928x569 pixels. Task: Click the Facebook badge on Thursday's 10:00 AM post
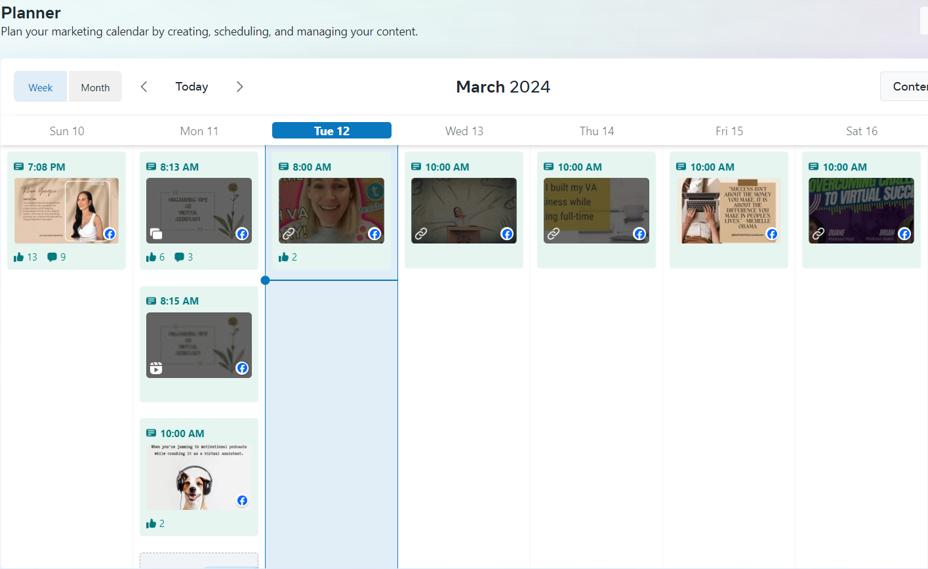(x=639, y=234)
